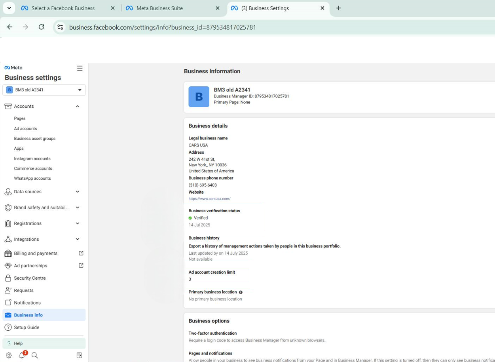The width and height of the screenshot is (495, 362).
Task: Click the Setup Guide question icon
Action: pyautogui.click(x=8, y=328)
